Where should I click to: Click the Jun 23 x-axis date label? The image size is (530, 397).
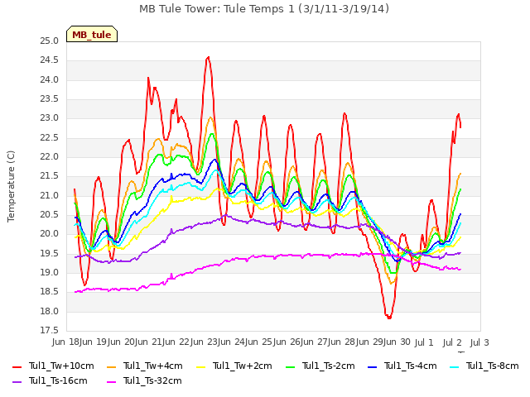coord(205,342)
